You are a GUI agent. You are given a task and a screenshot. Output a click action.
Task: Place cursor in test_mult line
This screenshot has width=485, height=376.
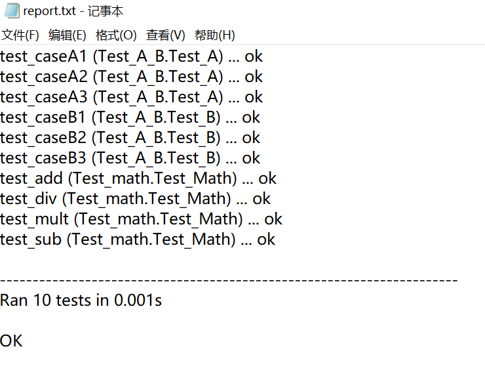(x=142, y=219)
